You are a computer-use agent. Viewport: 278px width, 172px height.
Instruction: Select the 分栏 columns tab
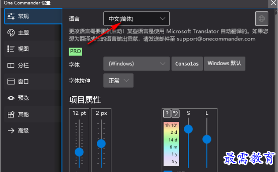click(x=33, y=66)
